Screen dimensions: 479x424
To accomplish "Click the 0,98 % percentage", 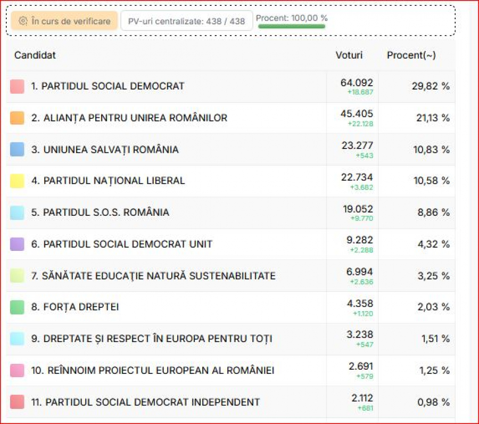I will 433,402.
